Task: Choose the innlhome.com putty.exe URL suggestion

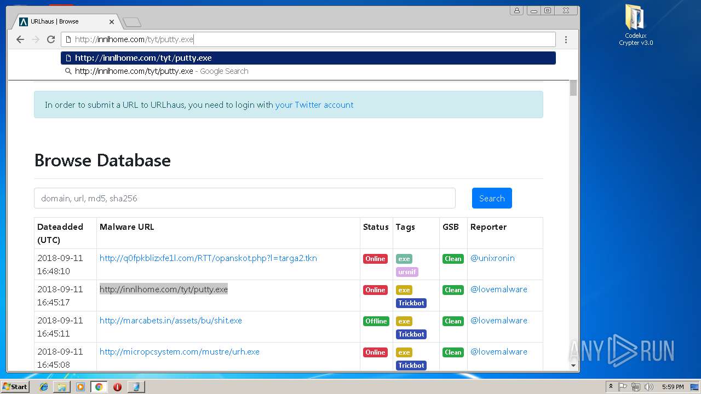Action: (308, 58)
